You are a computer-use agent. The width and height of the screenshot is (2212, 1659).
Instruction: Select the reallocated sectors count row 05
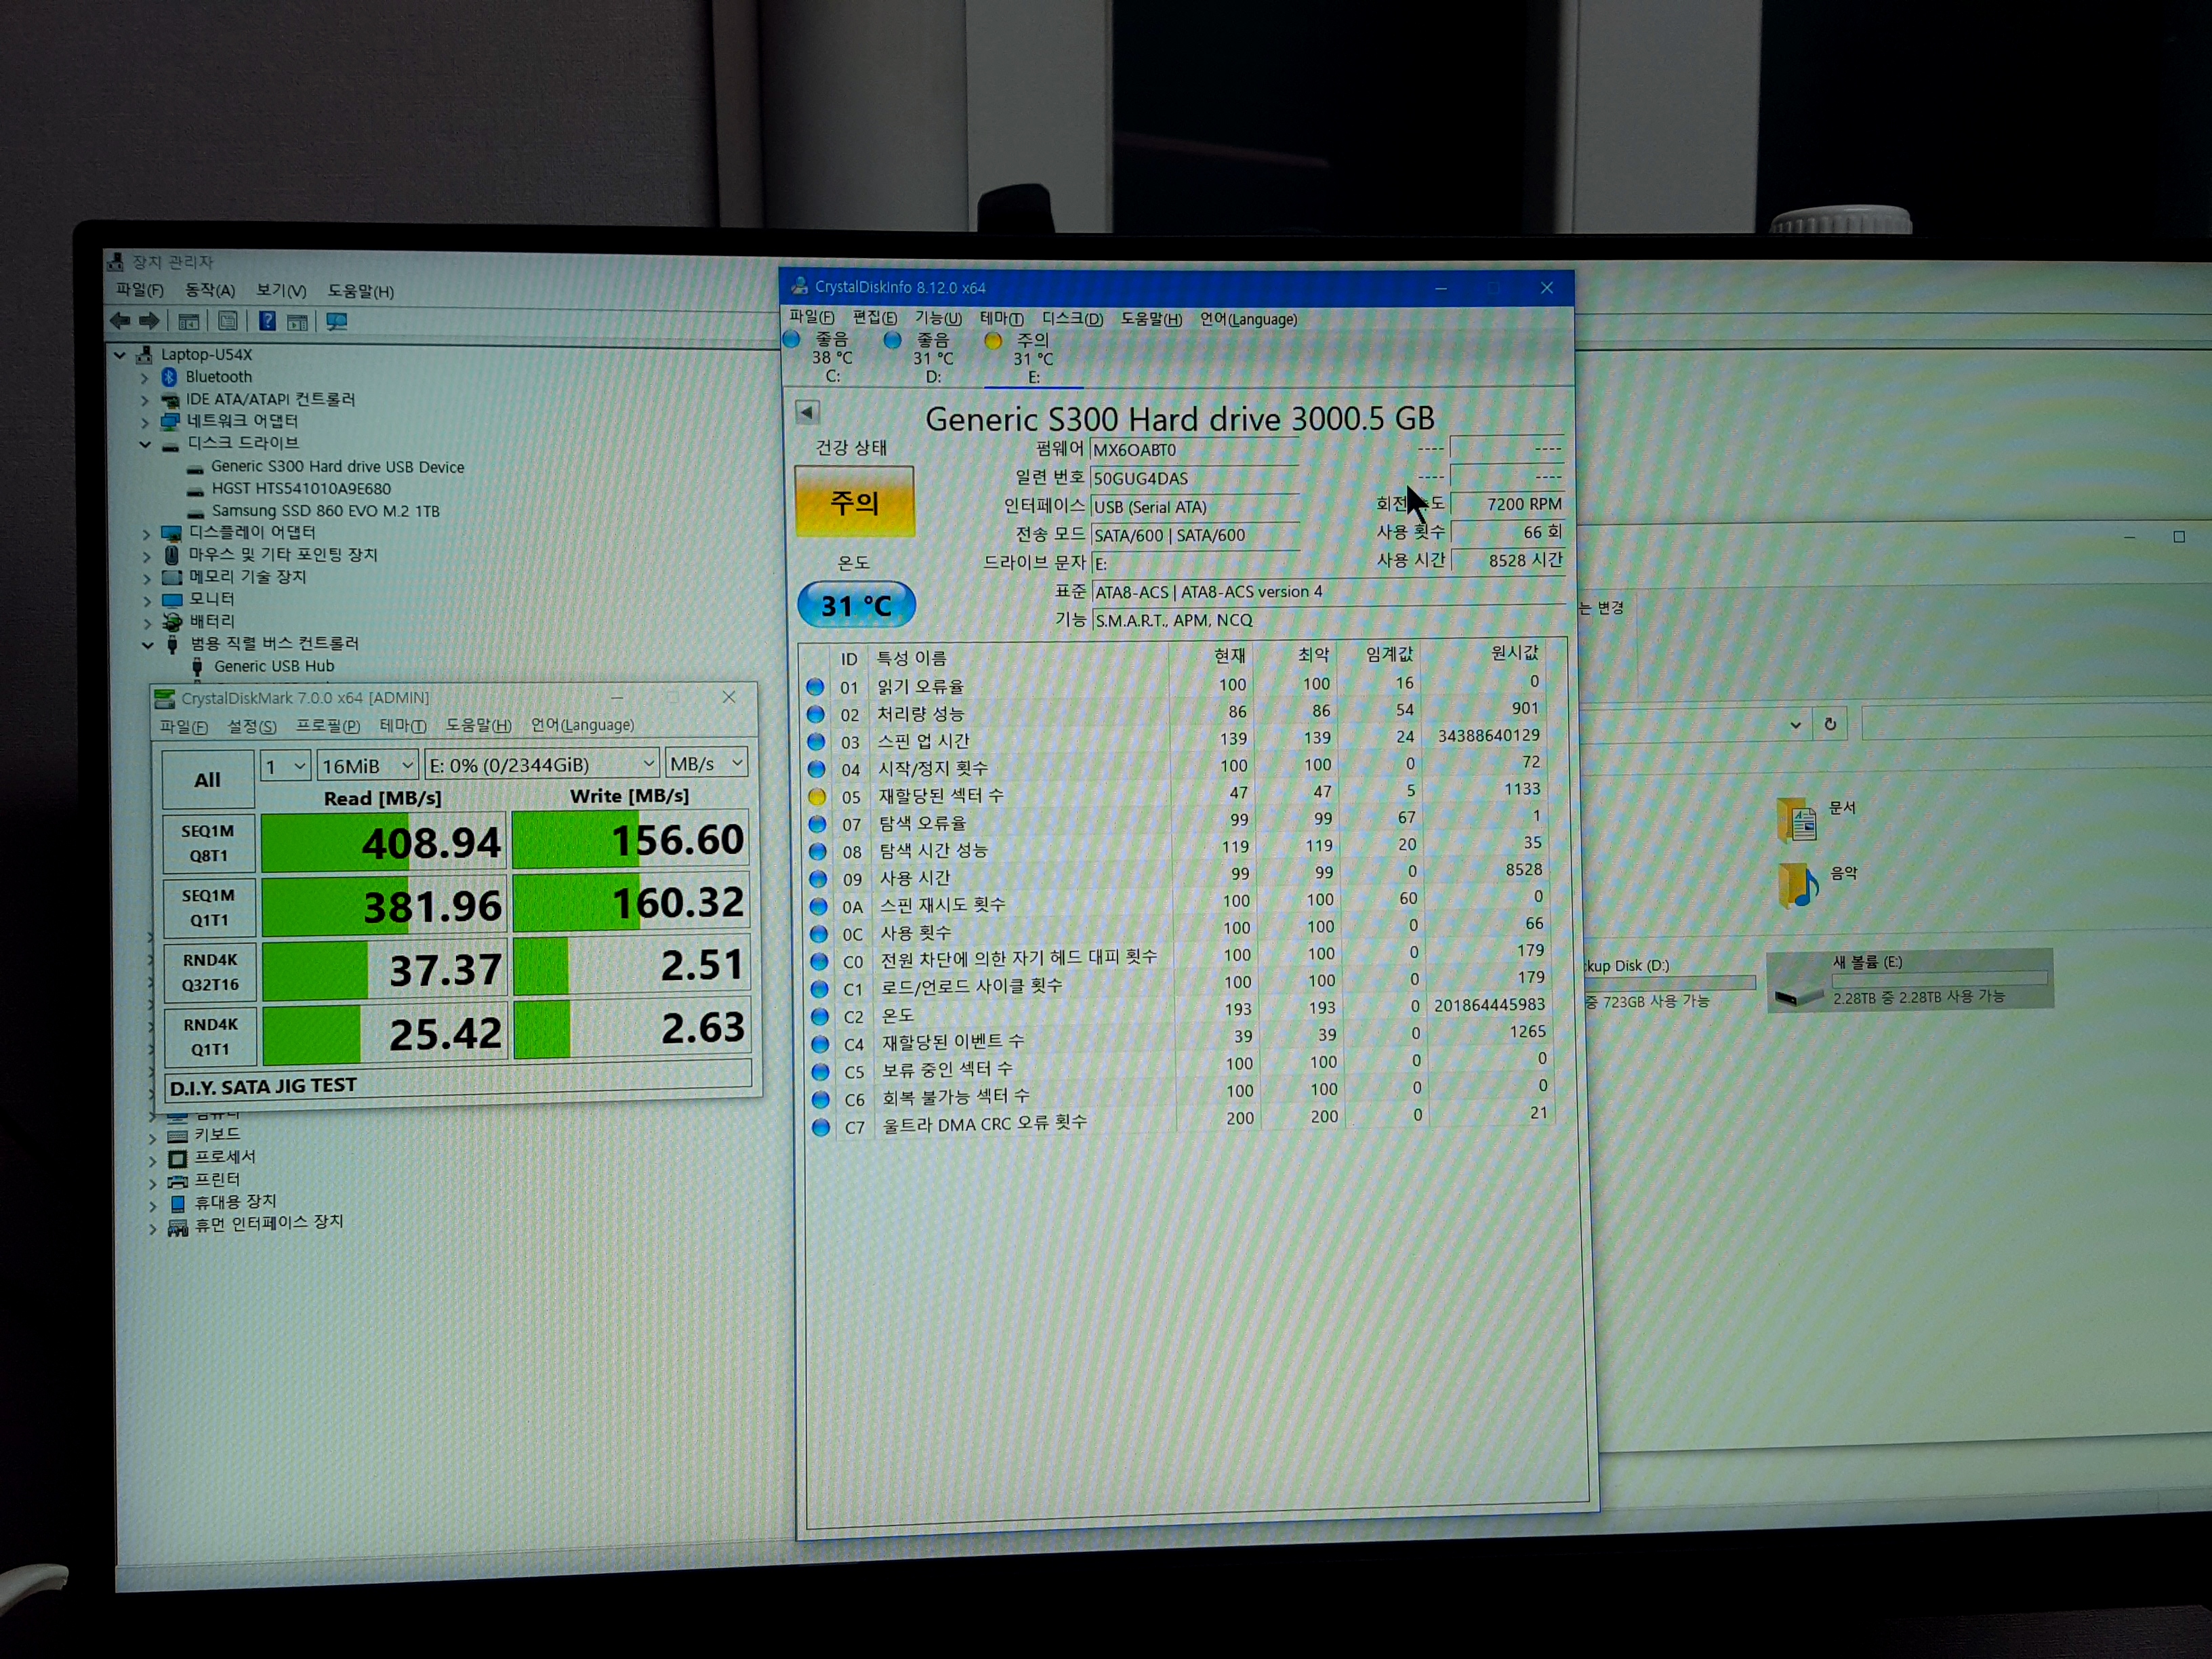[x=1178, y=794]
